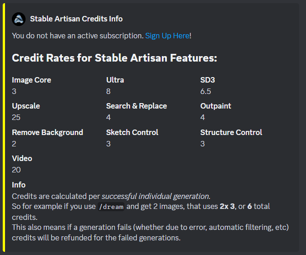Click the yellow embed accent bar
306x255 pixels.
point(4,128)
